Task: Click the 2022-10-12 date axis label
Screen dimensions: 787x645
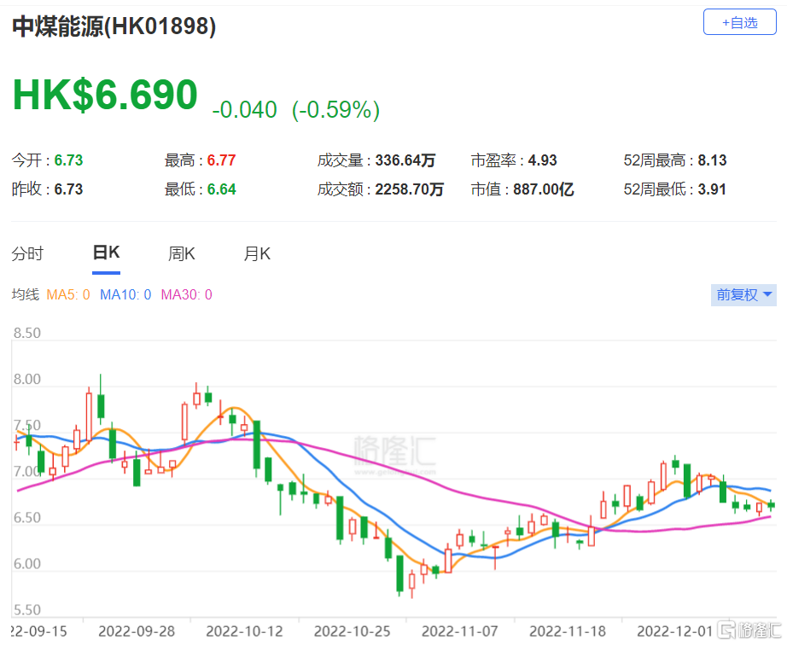Action: click(244, 631)
